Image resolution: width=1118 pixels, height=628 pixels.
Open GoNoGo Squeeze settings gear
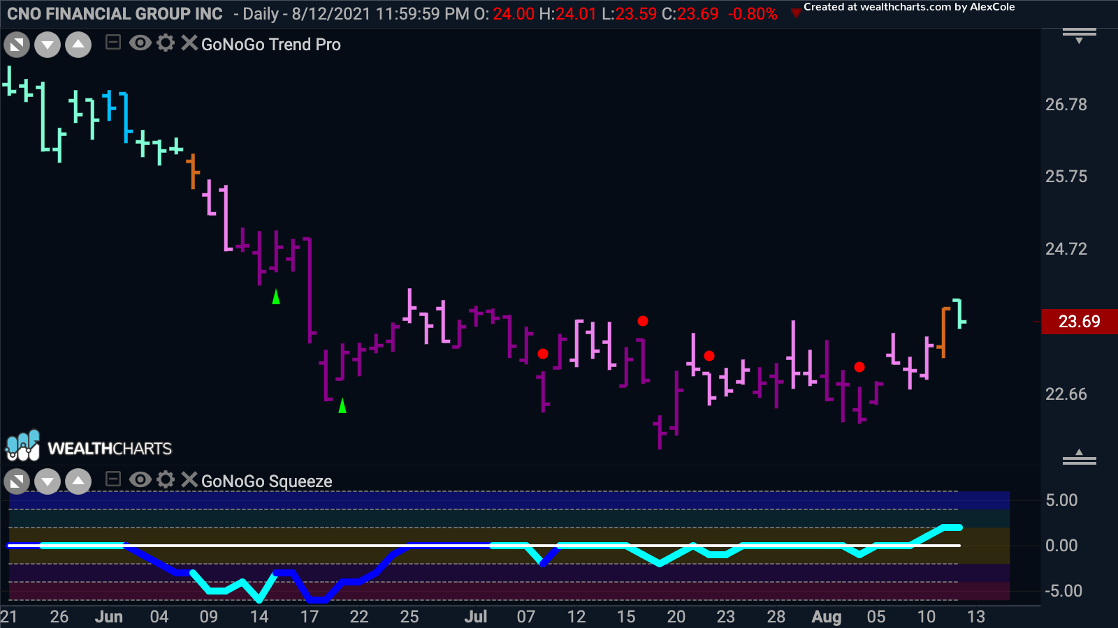(x=166, y=479)
